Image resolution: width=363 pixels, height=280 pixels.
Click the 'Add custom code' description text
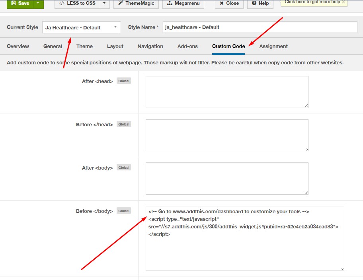pos(175,63)
